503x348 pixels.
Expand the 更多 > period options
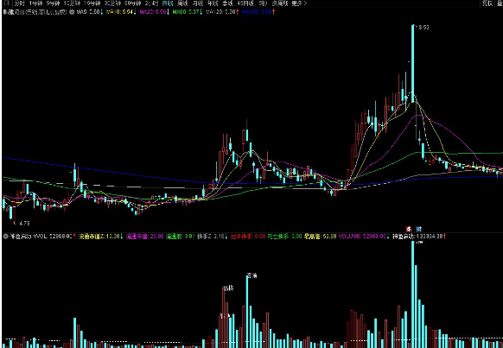point(299,3)
